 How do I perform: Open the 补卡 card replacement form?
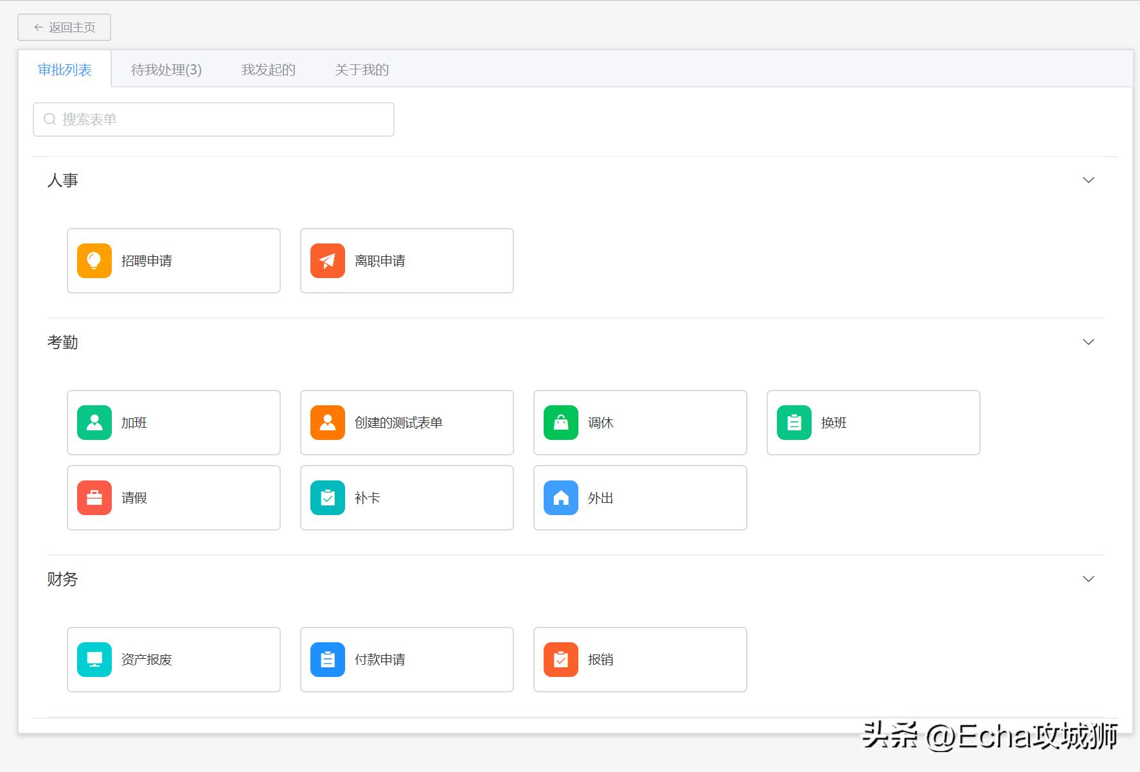(406, 497)
